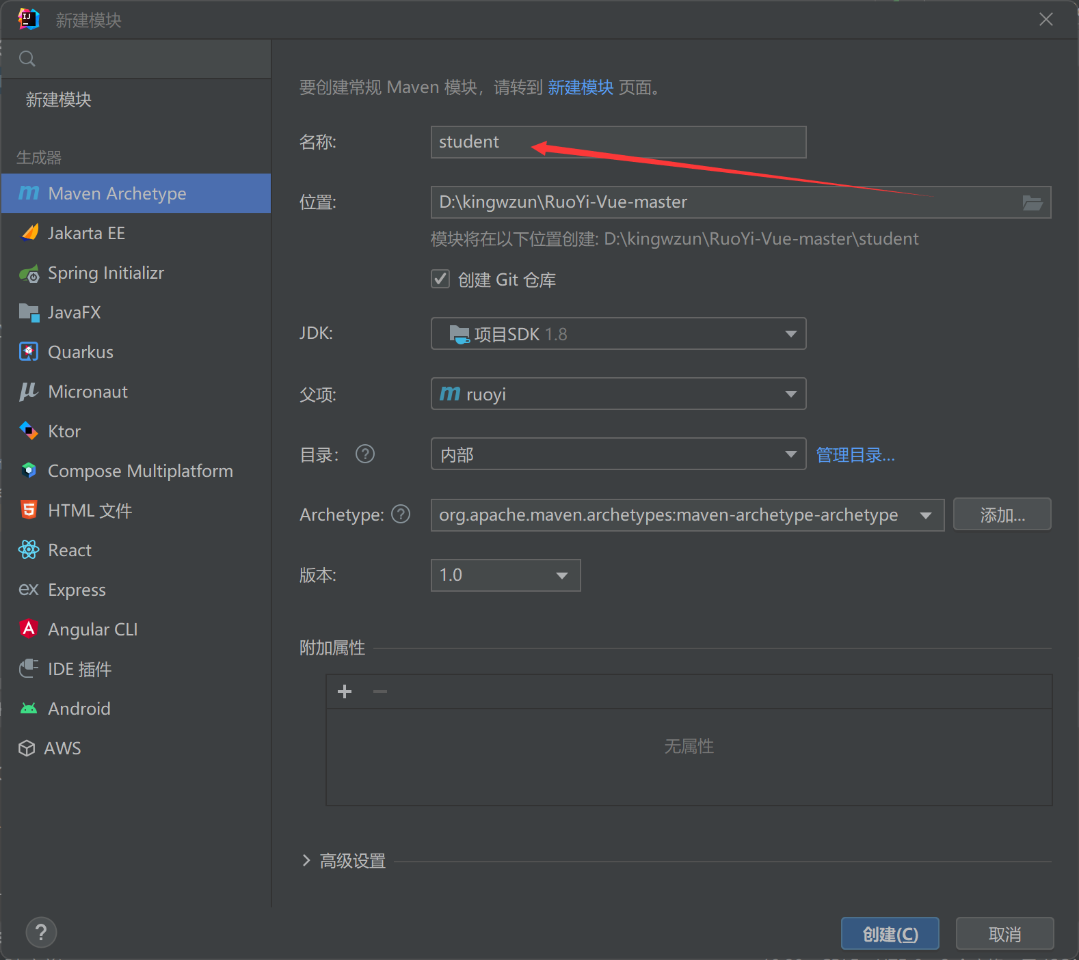Click the Compose Multiplatform hexagon icon
The image size is (1079, 960).
(29, 471)
